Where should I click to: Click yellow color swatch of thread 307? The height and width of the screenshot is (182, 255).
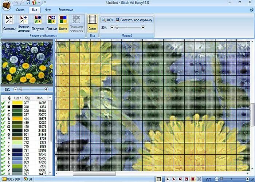click(17, 103)
